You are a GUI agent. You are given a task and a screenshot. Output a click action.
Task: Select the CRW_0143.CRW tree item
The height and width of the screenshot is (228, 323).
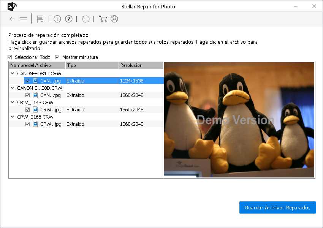tap(35, 102)
